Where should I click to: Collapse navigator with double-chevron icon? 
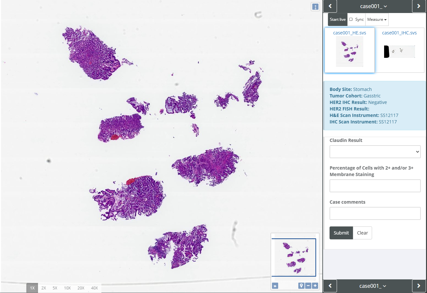tap(275, 286)
